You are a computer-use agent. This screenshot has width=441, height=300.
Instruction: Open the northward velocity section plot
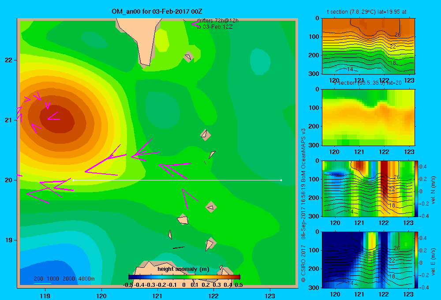[368, 188]
